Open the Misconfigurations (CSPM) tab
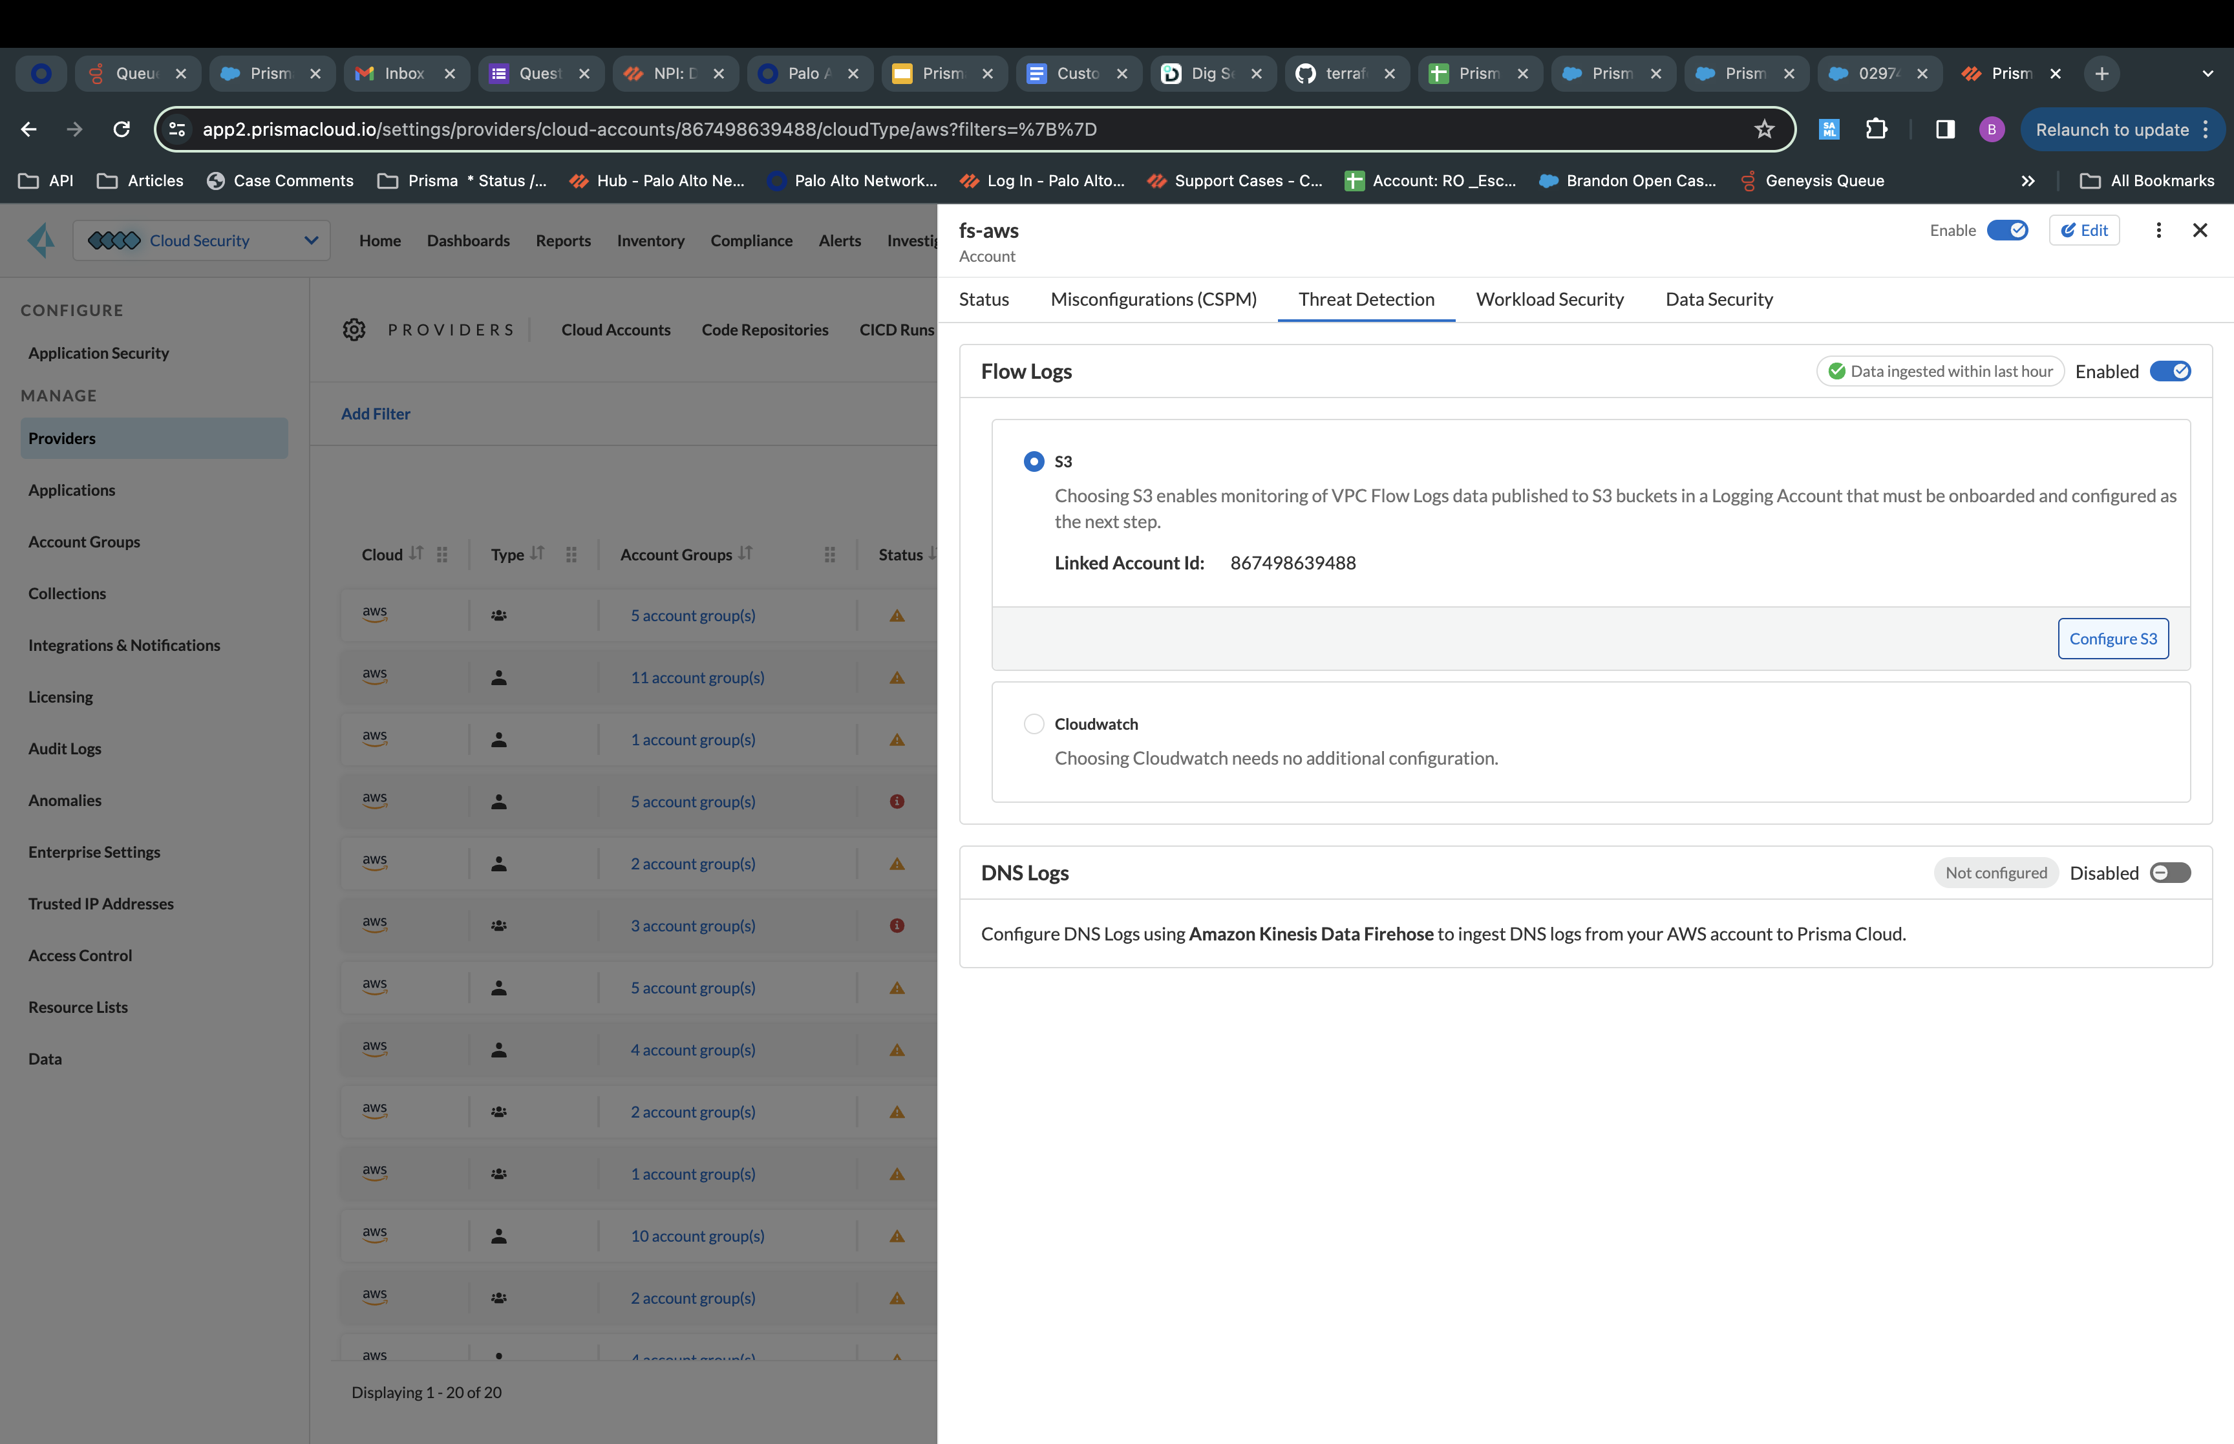 (x=1153, y=299)
